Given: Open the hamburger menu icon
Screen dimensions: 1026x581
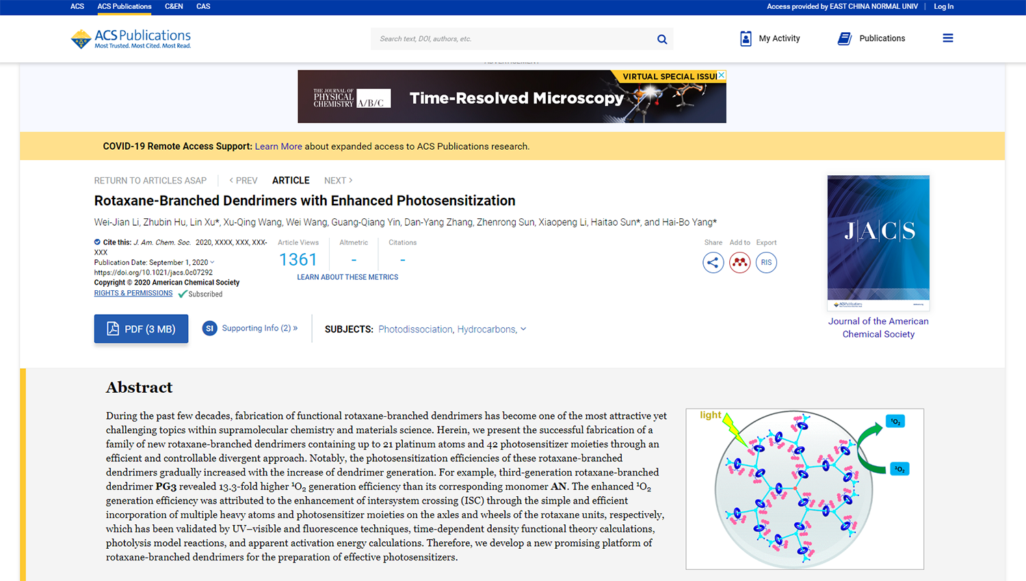Looking at the screenshot, I should 947,38.
